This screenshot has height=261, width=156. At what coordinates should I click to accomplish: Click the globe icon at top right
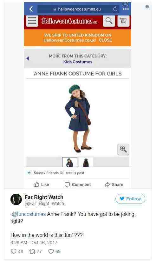tap(147, 7)
